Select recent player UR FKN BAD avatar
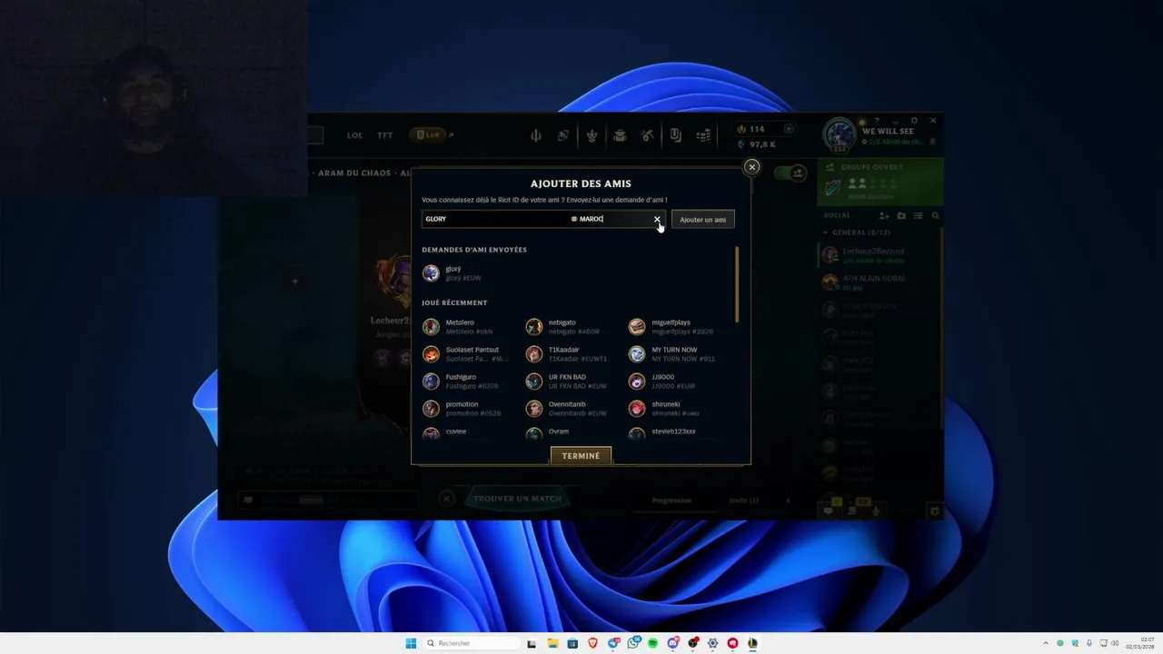Image resolution: width=1163 pixels, height=654 pixels. coord(534,381)
